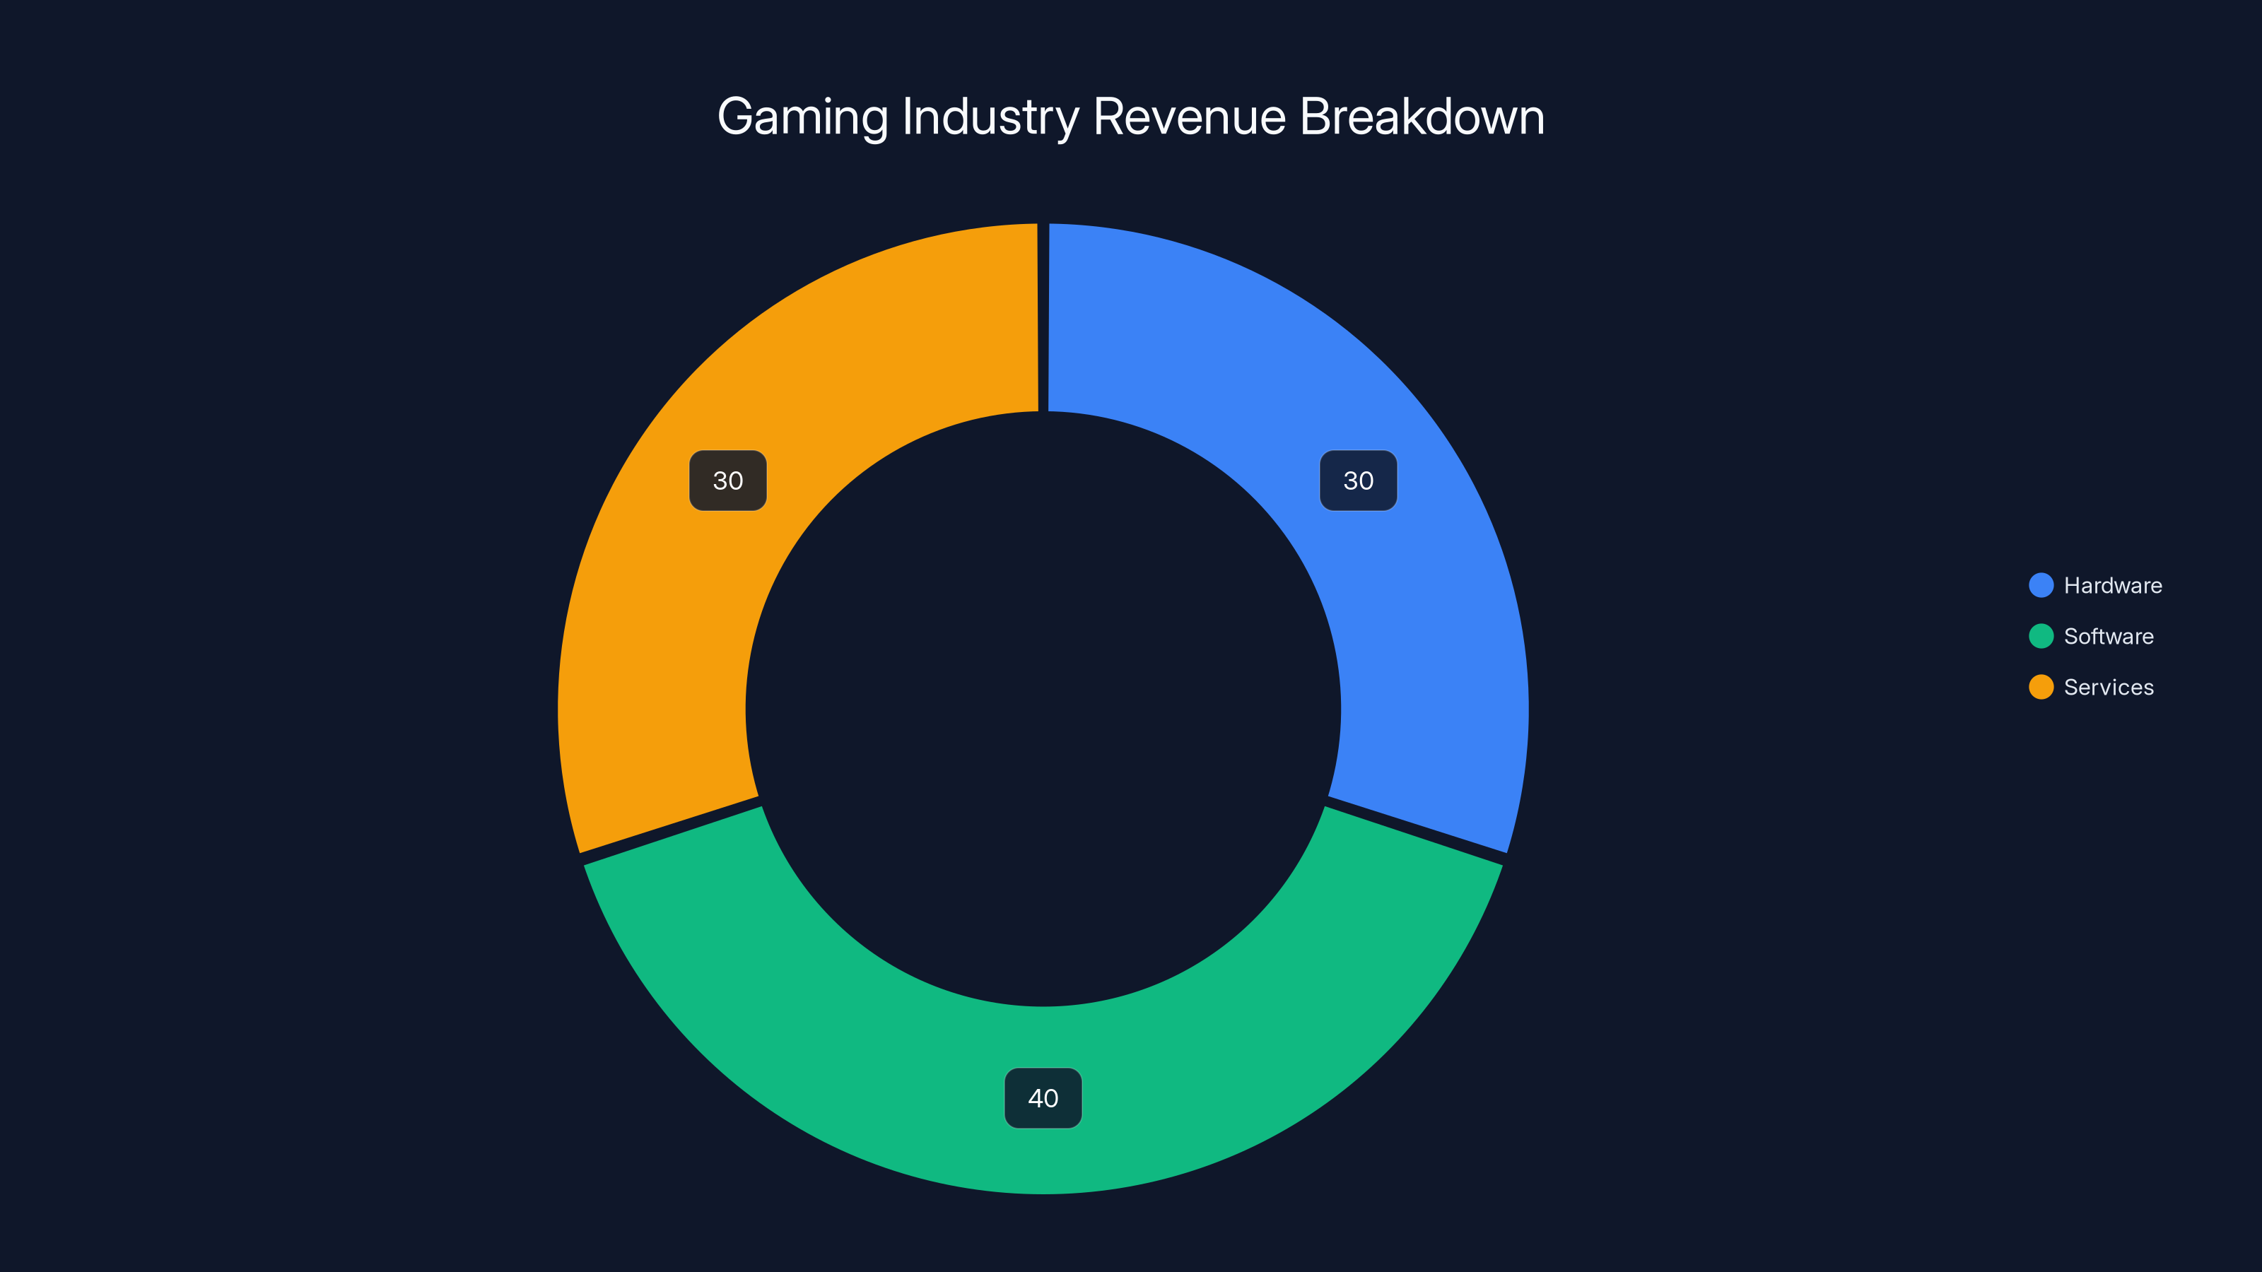Click the green Software legend dot
The width and height of the screenshot is (2262, 1272).
(2041, 637)
